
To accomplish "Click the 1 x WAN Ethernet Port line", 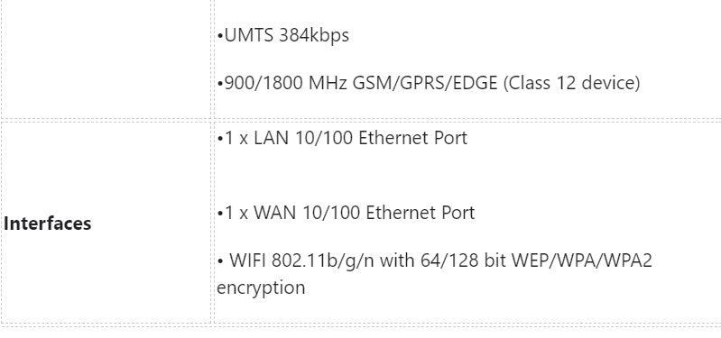I will (x=346, y=213).
